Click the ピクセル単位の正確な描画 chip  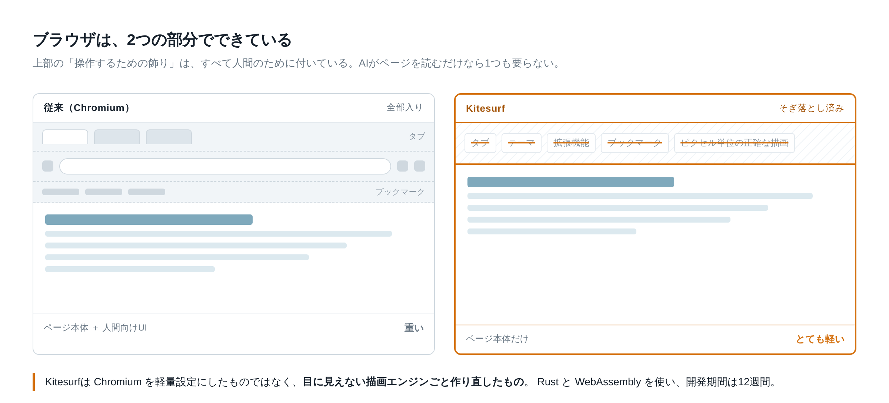point(735,143)
